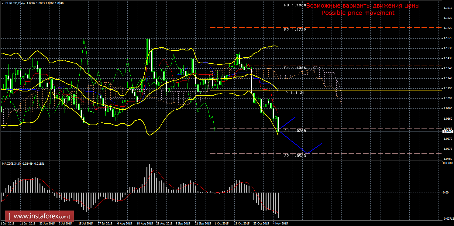Click the blue V-shaped forecast line bottom
This screenshot has height=226, width=454.
tap(307, 153)
